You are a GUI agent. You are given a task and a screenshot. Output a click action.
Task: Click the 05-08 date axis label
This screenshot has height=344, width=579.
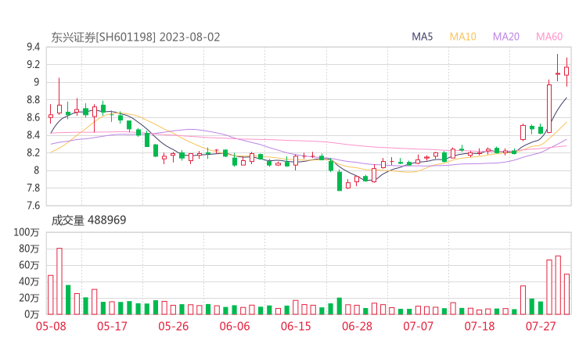point(51,326)
